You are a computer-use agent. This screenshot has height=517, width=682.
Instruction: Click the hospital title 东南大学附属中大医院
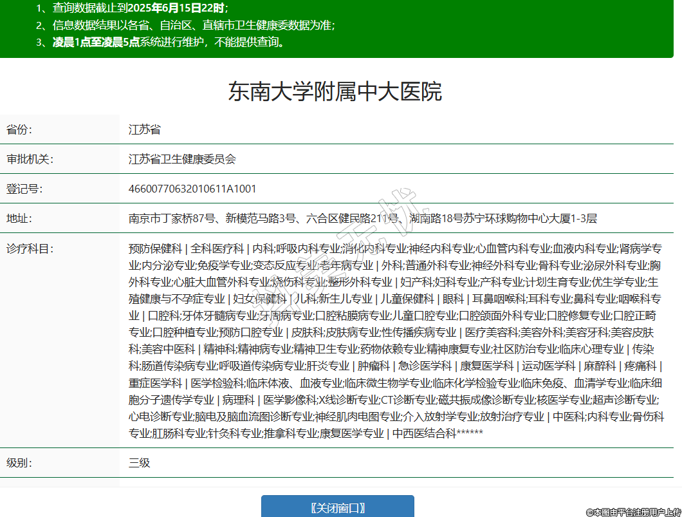pos(335,92)
